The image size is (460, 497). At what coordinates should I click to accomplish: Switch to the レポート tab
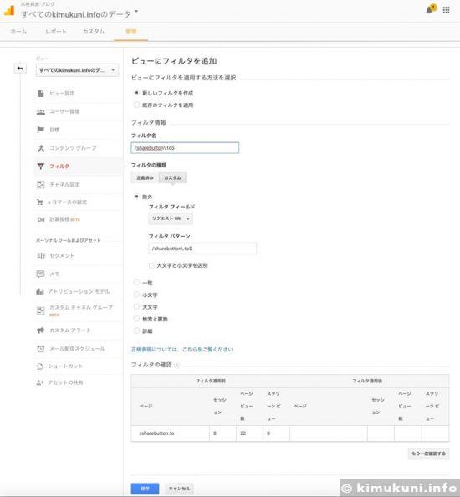(x=56, y=32)
